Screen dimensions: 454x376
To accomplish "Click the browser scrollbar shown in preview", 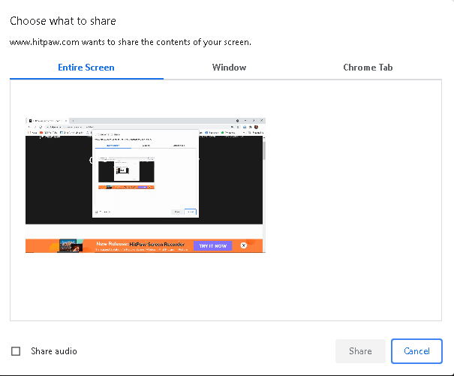I will [x=263, y=150].
